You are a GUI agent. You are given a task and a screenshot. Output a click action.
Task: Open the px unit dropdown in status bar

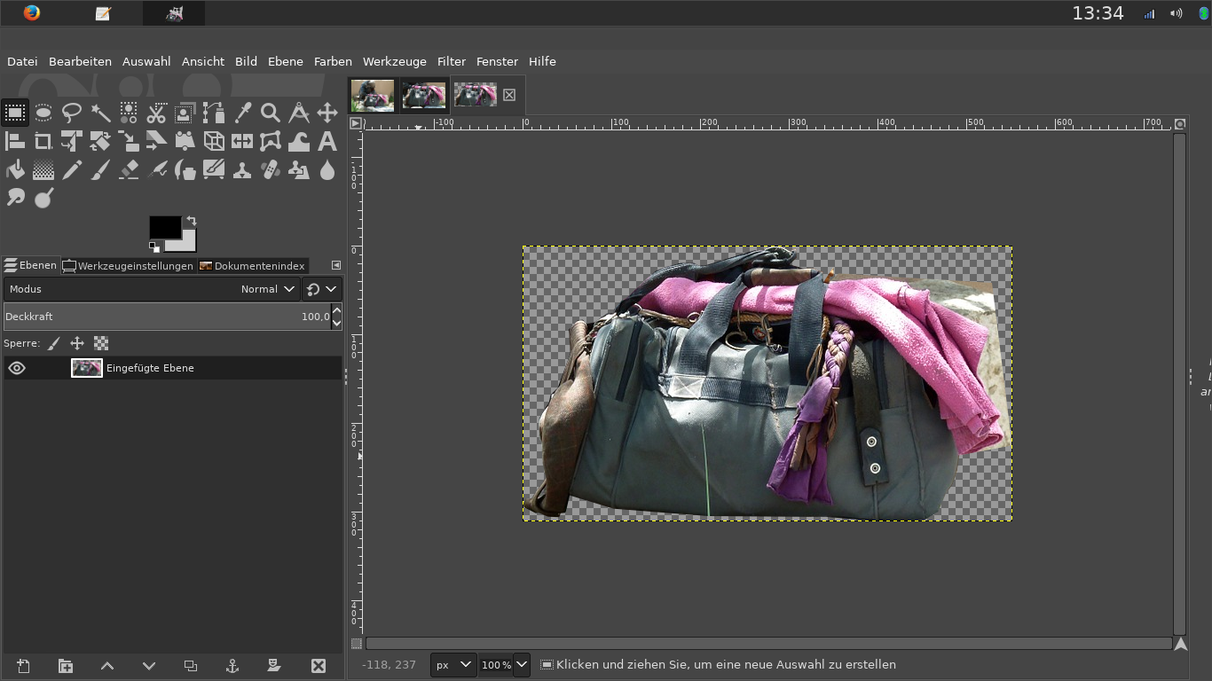(453, 664)
